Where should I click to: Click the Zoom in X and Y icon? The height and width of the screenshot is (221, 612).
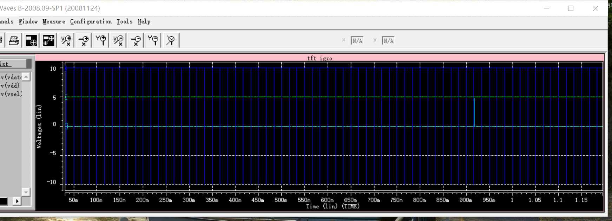66,40
